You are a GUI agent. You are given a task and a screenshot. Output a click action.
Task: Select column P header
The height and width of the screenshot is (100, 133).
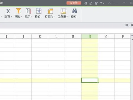pyautogui.click(x=123, y=37)
